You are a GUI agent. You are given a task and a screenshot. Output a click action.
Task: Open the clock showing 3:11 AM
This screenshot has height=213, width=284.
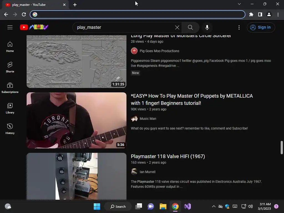[x=264, y=206]
